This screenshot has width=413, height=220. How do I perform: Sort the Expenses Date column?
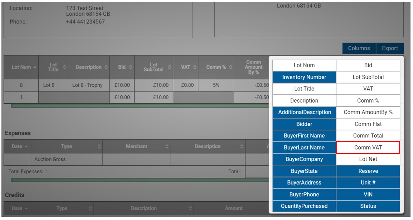point(26,146)
